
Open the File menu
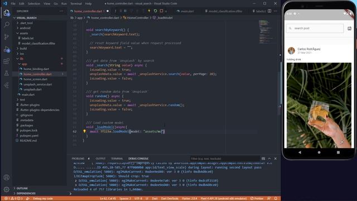13,4
